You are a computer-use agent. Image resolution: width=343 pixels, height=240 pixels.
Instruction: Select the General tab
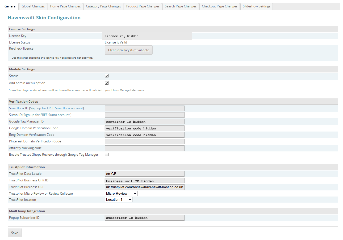tap(10, 6)
